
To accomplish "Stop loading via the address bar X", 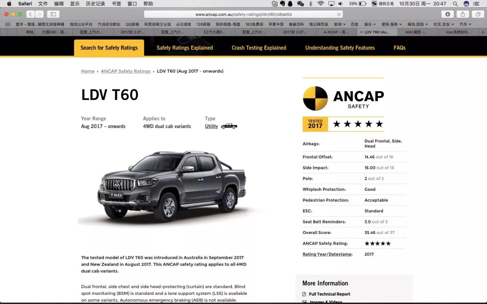I will [339, 14].
